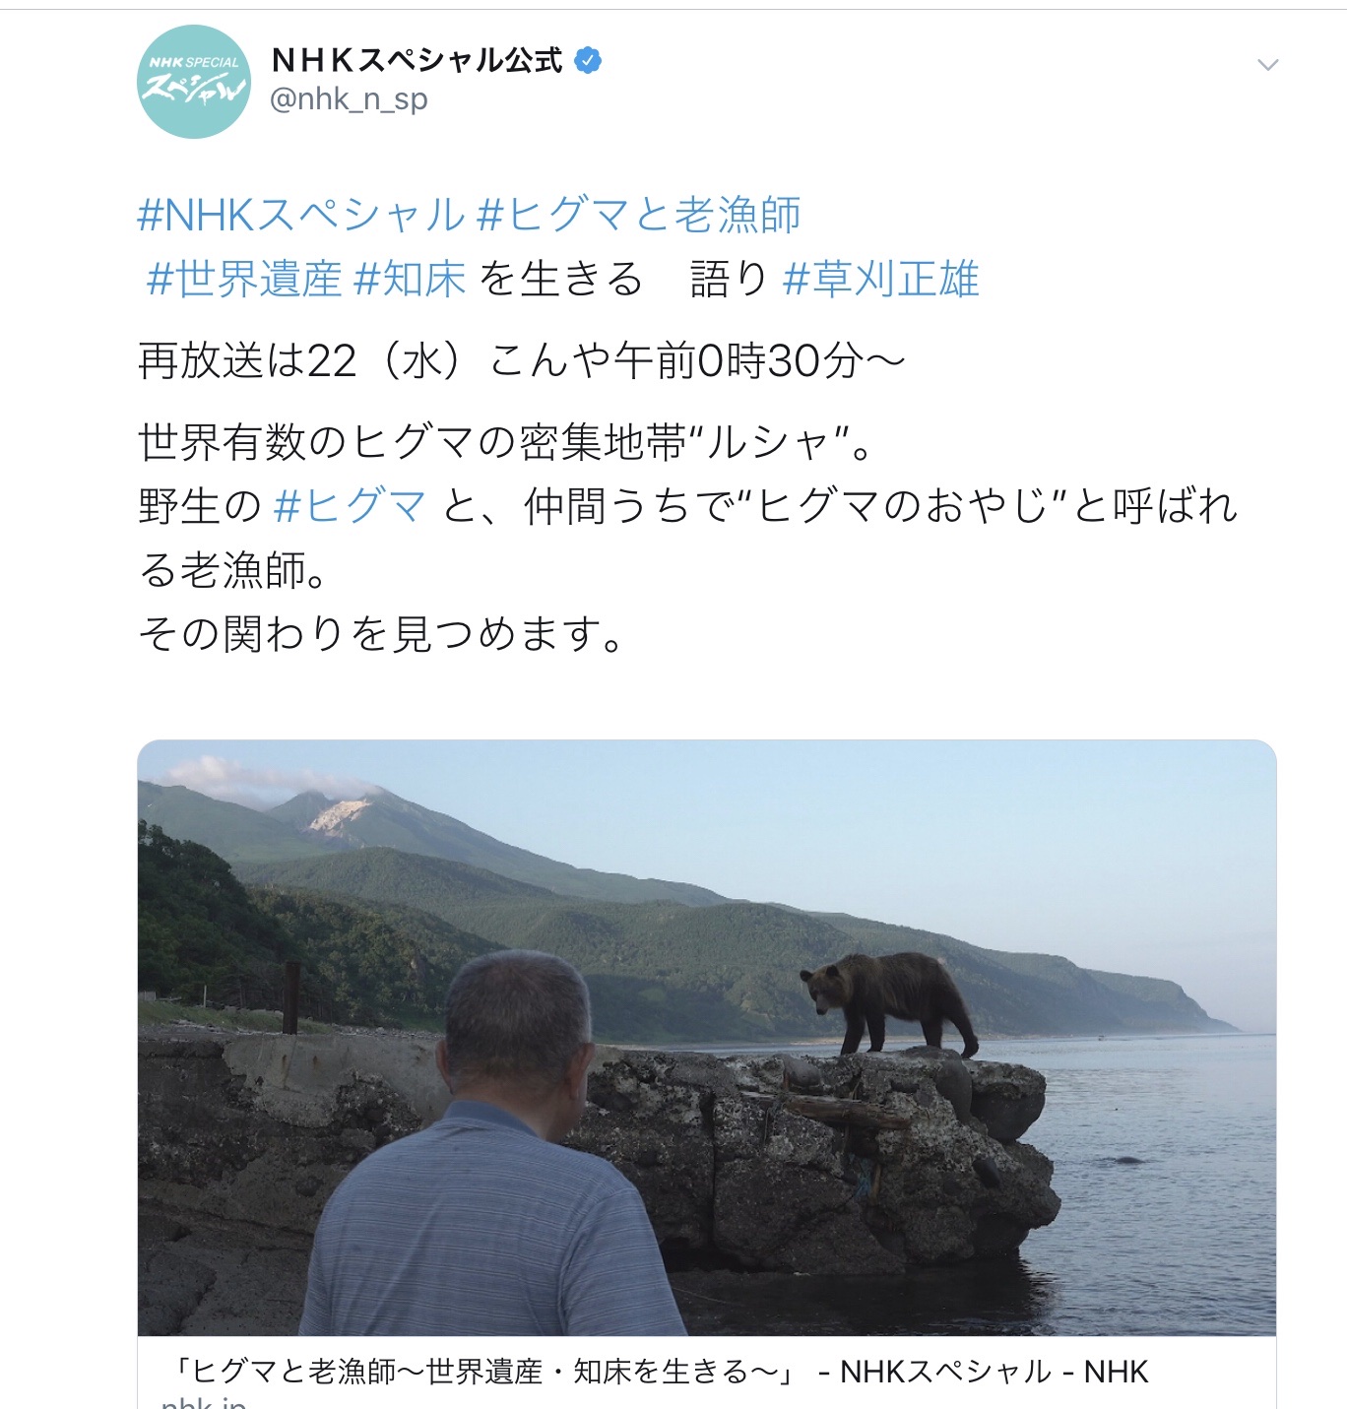The image size is (1347, 1409).
Task: Open hashtag #草刈正雄
Action: click(x=881, y=280)
